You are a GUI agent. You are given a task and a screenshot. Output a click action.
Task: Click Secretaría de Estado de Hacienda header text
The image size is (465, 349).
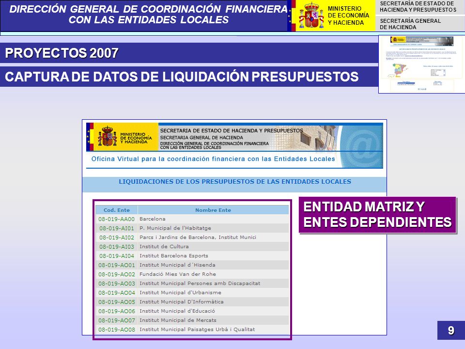418,6
